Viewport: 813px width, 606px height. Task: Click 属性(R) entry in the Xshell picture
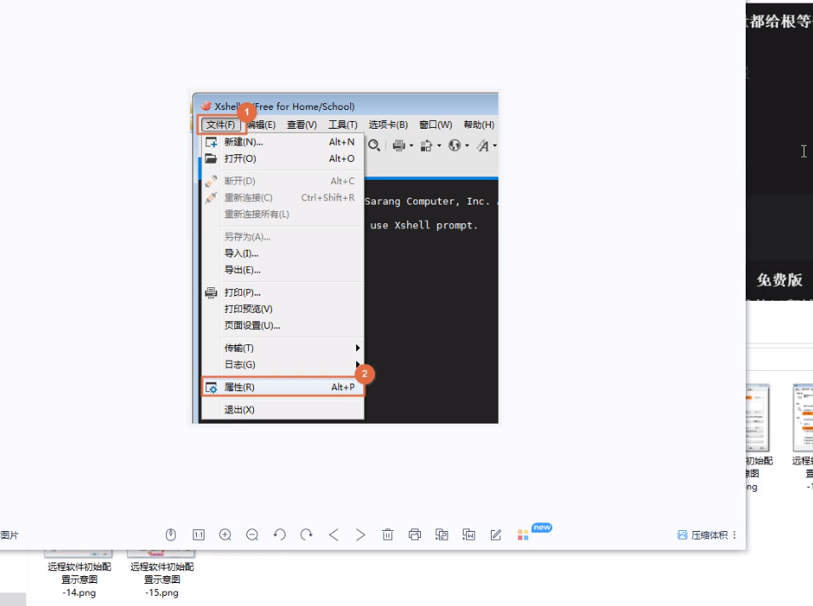(283, 387)
